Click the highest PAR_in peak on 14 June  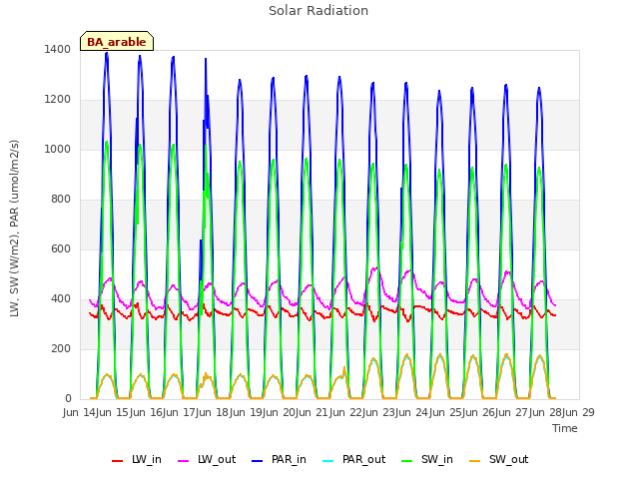107,53
